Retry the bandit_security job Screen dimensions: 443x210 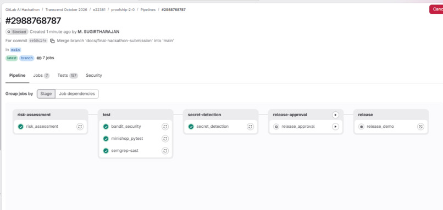pyautogui.click(x=165, y=127)
